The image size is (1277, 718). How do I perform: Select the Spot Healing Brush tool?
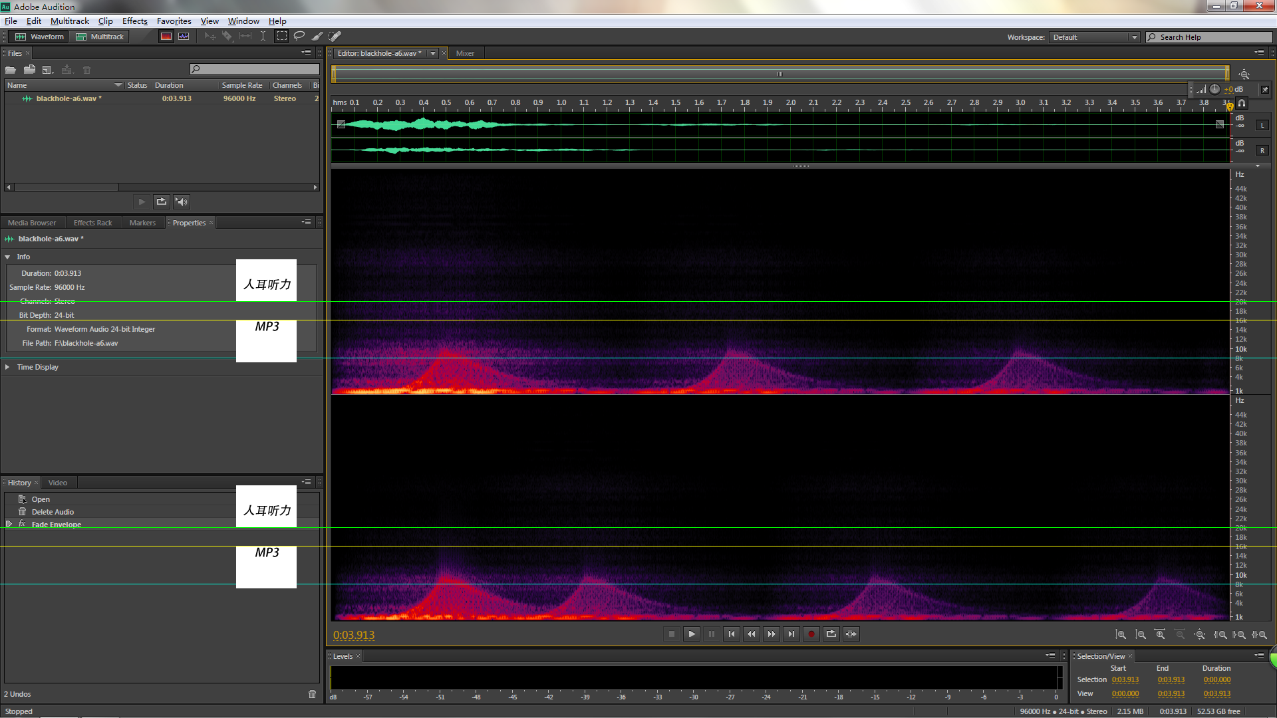pyautogui.click(x=335, y=37)
